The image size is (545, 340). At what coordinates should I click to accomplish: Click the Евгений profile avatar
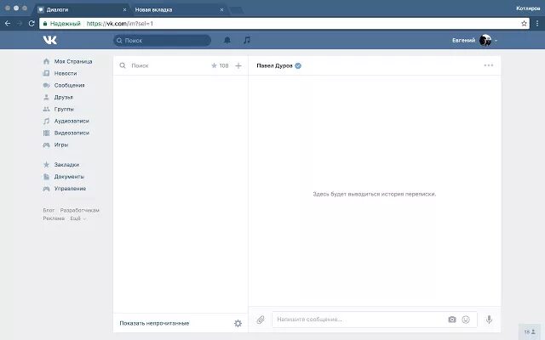click(x=485, y=40)
